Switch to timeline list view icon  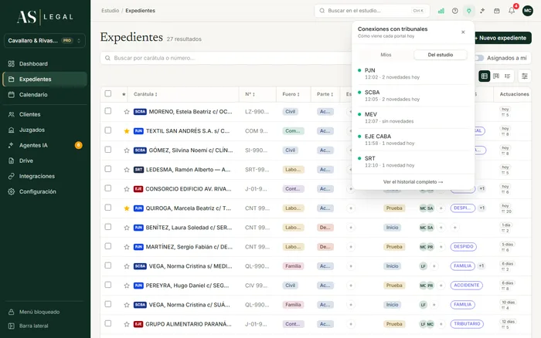(507, 76)
